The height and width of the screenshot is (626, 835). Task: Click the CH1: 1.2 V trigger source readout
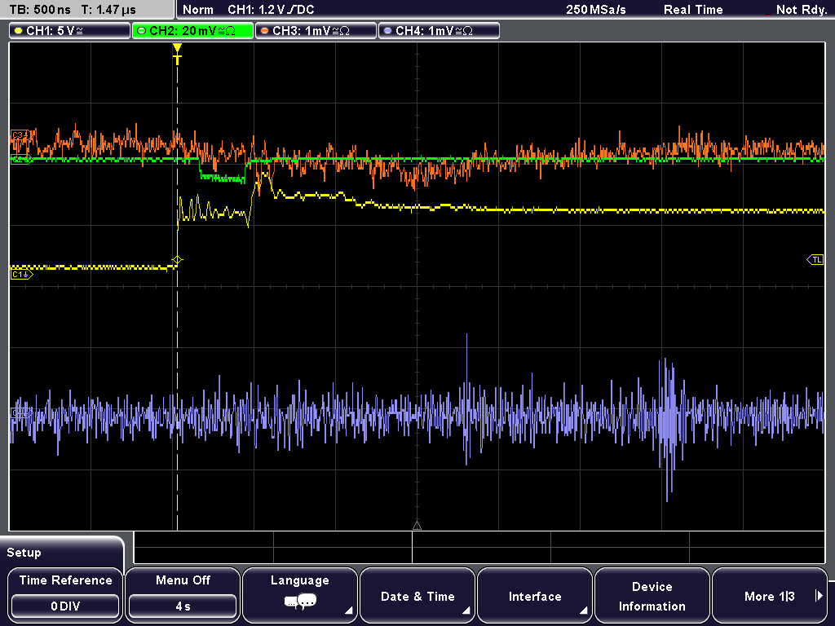271,10
